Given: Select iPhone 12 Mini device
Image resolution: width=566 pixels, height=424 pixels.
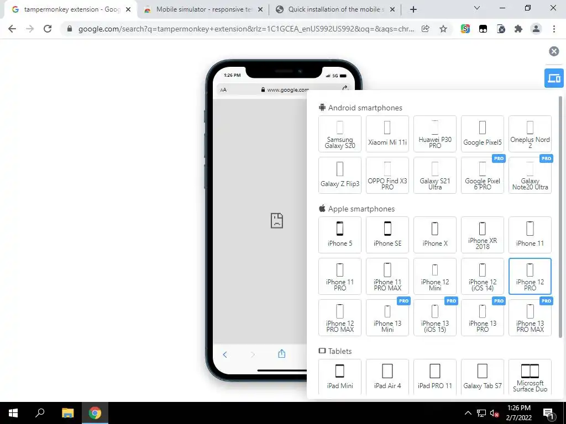Looking at the screenshot, I should pos(435,276).
